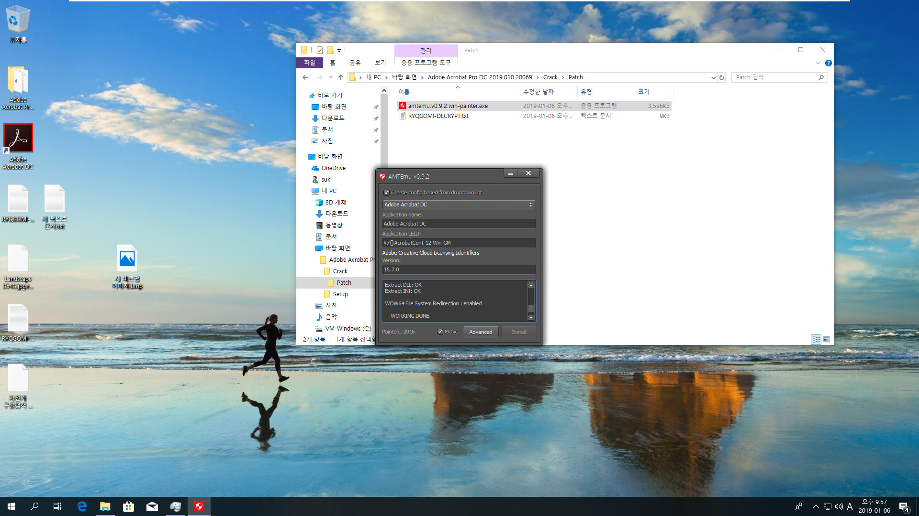Click the AMTEmu log scrollbar down arrow
The width and height of the screenshot is (919, 516).
pos(531,317)
